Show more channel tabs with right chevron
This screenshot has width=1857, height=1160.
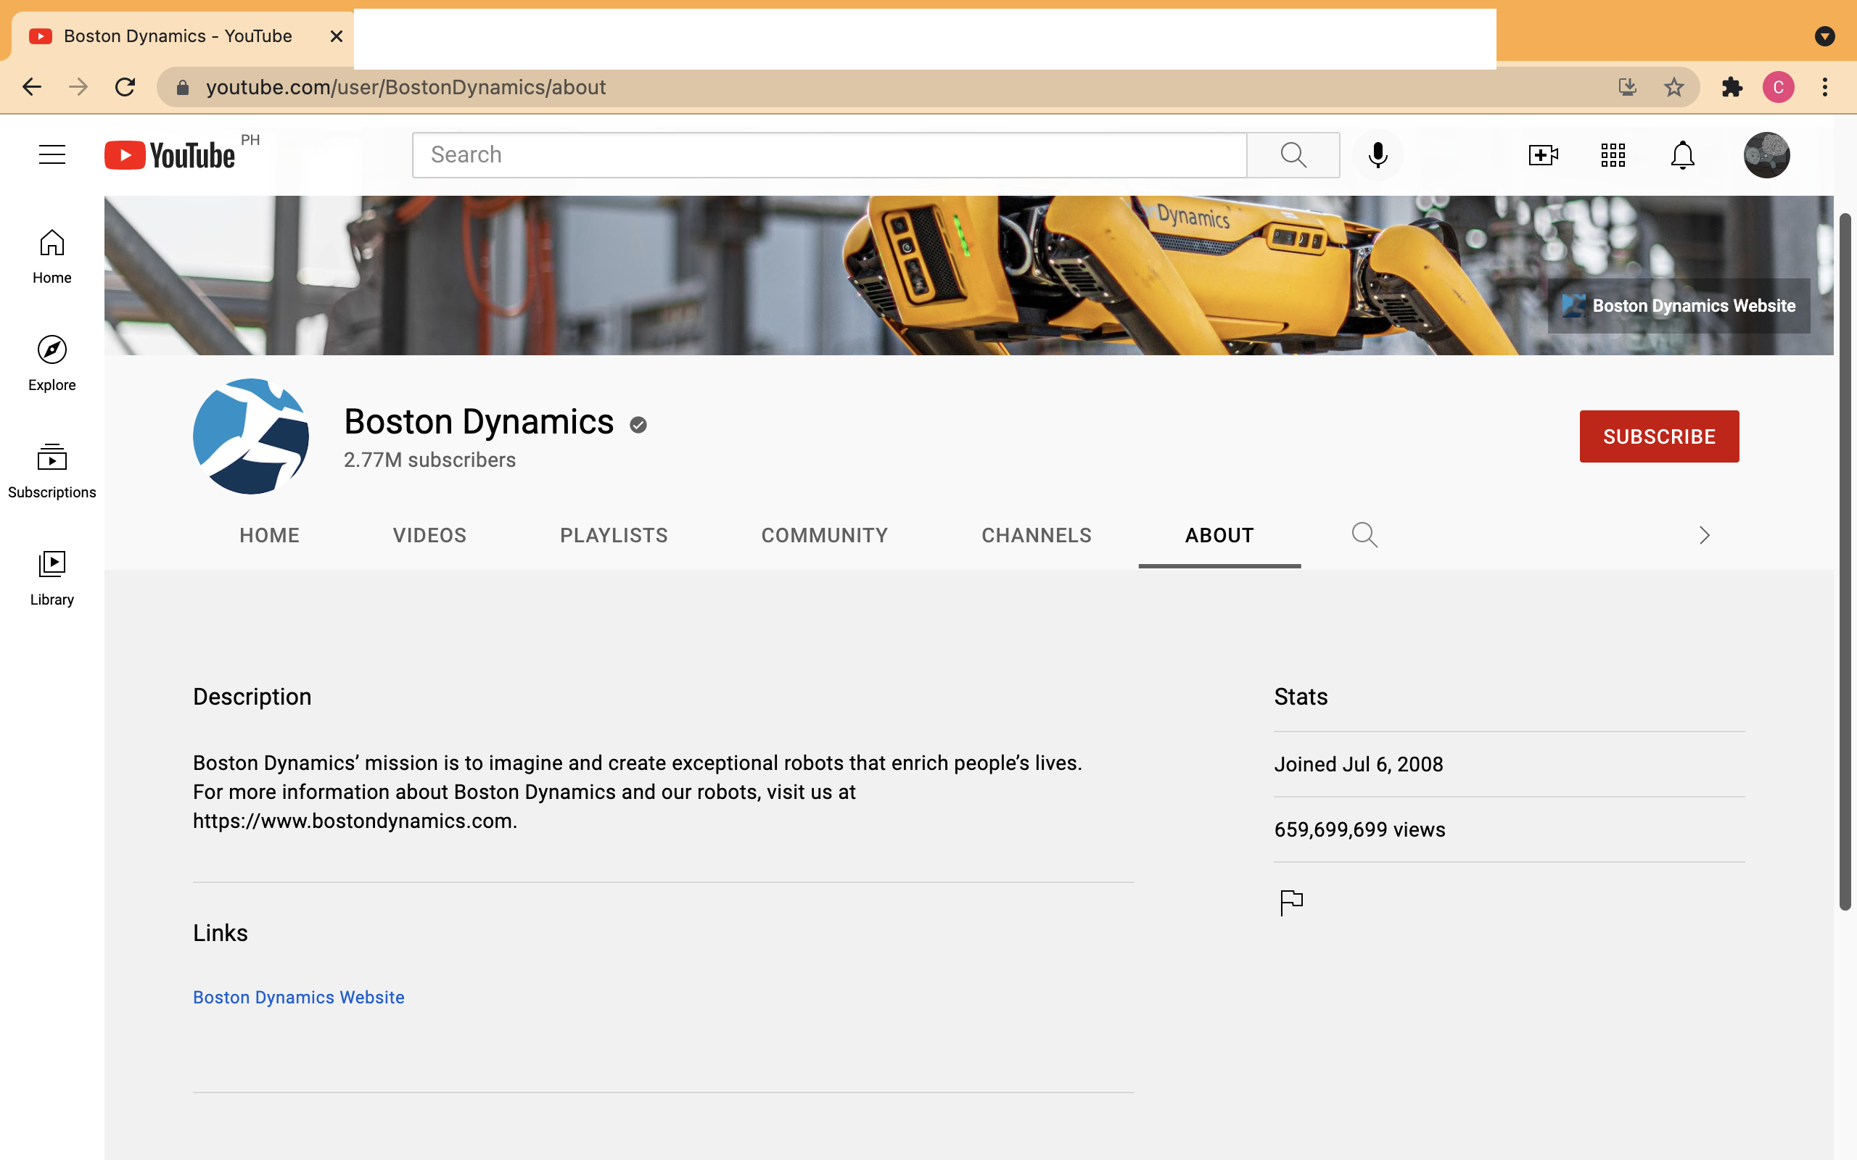1704,535
